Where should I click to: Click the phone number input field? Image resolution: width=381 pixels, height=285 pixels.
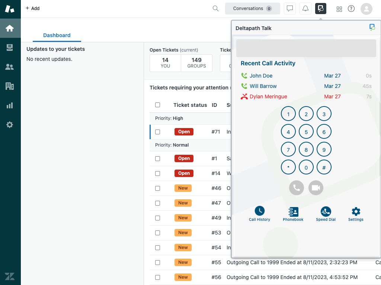[306, 48]
